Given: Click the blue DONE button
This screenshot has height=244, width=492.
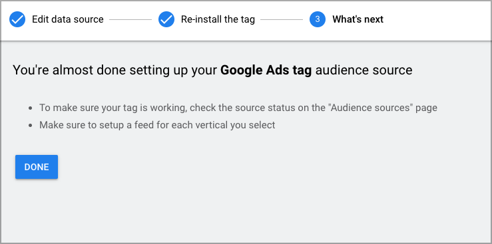Looking at the screenshot, I should 37,167.
